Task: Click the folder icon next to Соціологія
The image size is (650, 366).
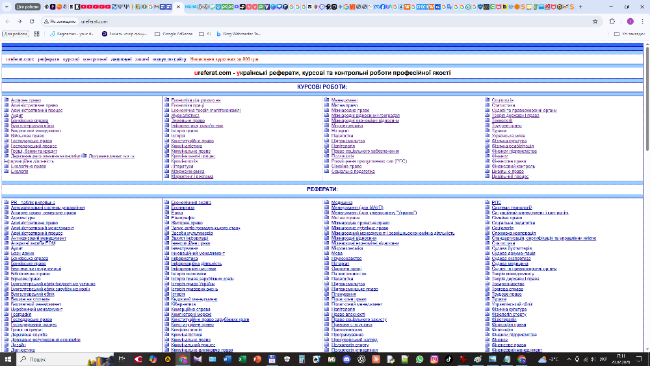Action: point(487,101)
